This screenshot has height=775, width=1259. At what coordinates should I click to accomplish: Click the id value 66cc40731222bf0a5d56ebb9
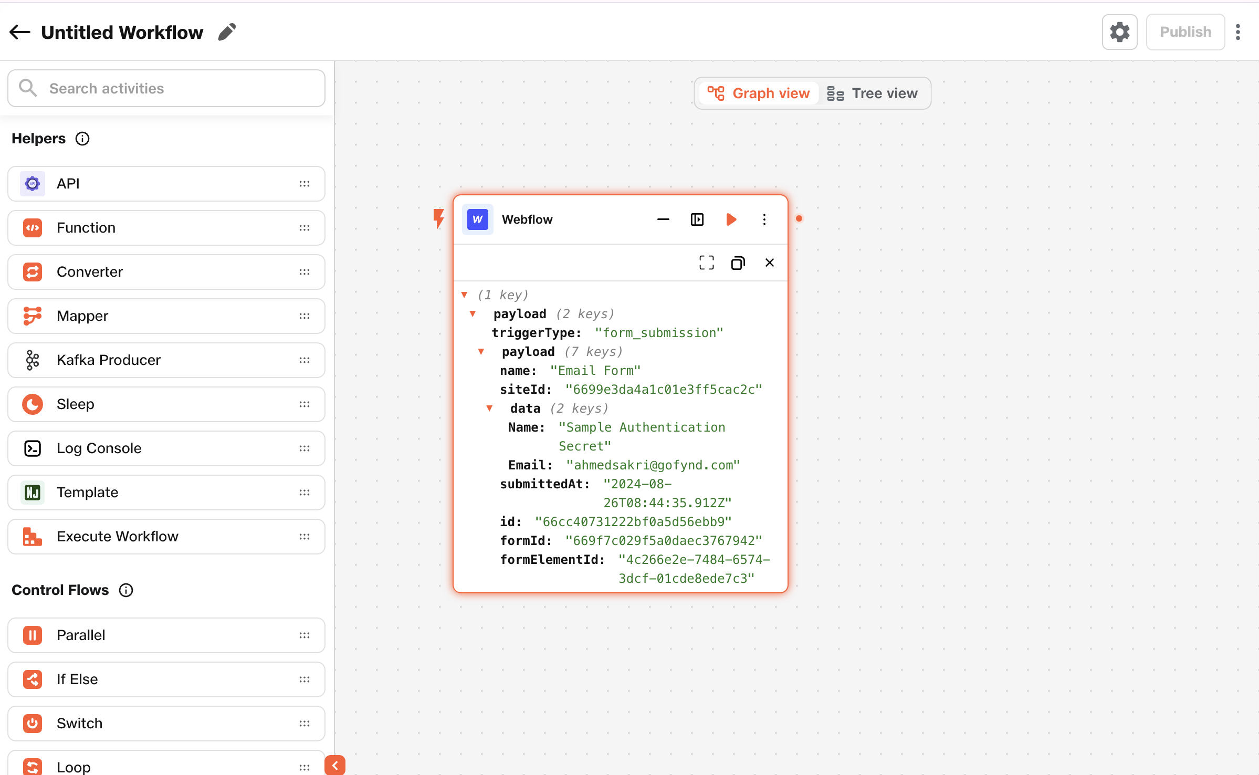(x=633, y=522)
